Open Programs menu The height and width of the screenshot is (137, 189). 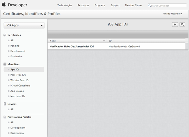point(100,5)
